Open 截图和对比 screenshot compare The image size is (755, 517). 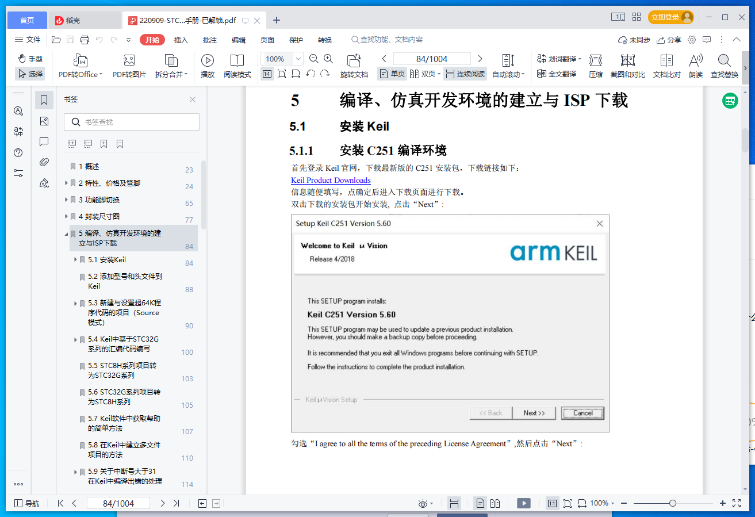click(628, 66)
